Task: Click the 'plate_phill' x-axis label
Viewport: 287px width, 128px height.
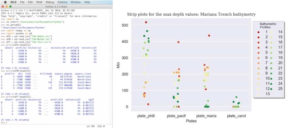Action: click(146, 116)
